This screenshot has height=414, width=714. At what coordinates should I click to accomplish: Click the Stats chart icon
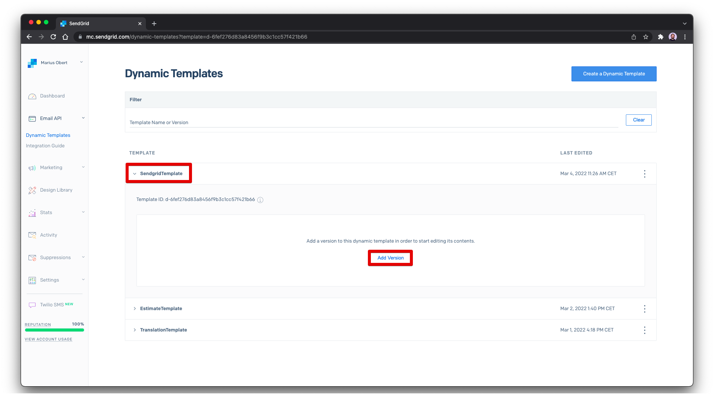[32, 213]
